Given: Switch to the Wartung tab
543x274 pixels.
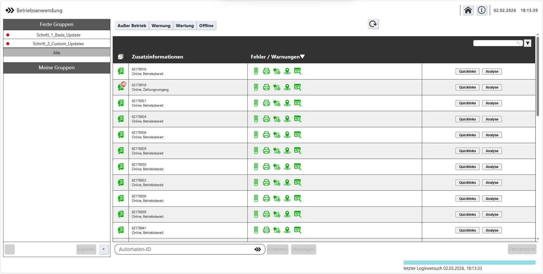Looking at the screenshot, I should 185,25.
